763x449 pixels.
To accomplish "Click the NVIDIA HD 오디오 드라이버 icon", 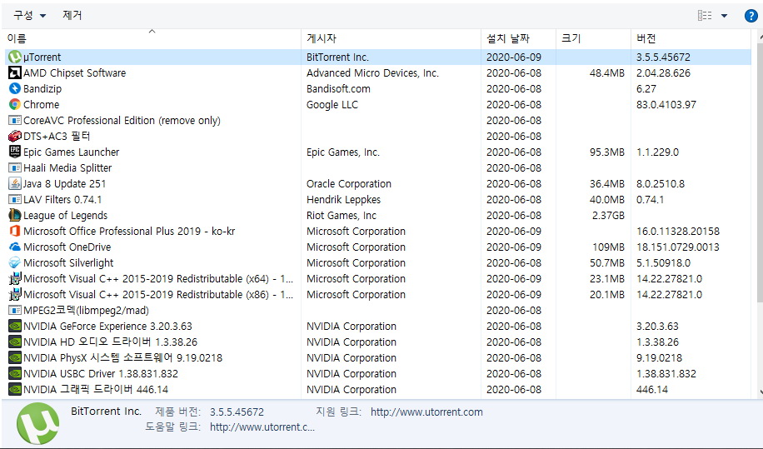I will [x=15, y=342].
